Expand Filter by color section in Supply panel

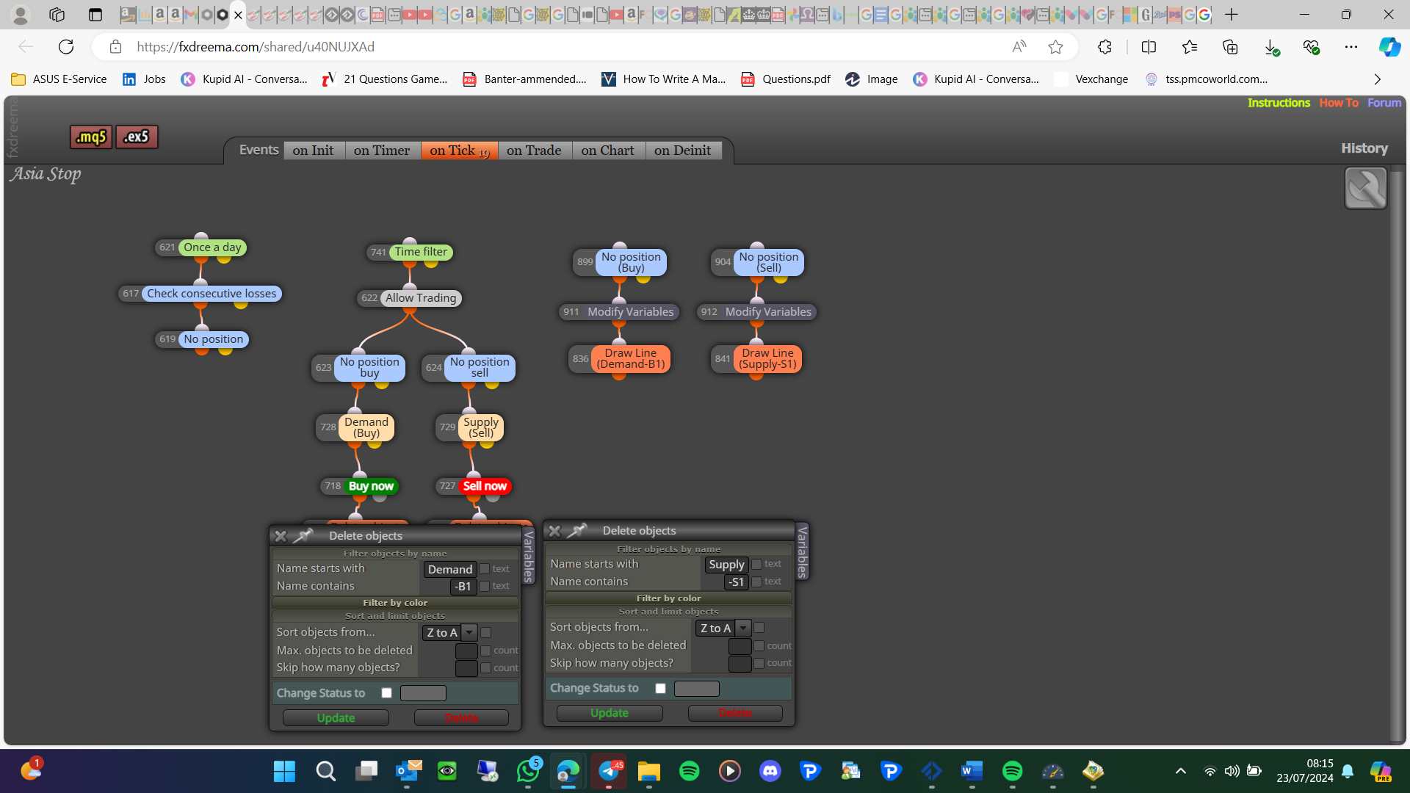[669, 598]
